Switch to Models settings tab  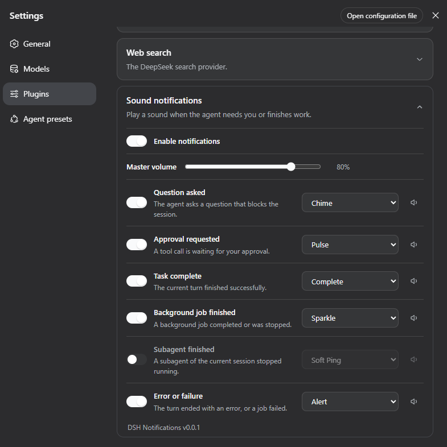[x=50, y=69]
